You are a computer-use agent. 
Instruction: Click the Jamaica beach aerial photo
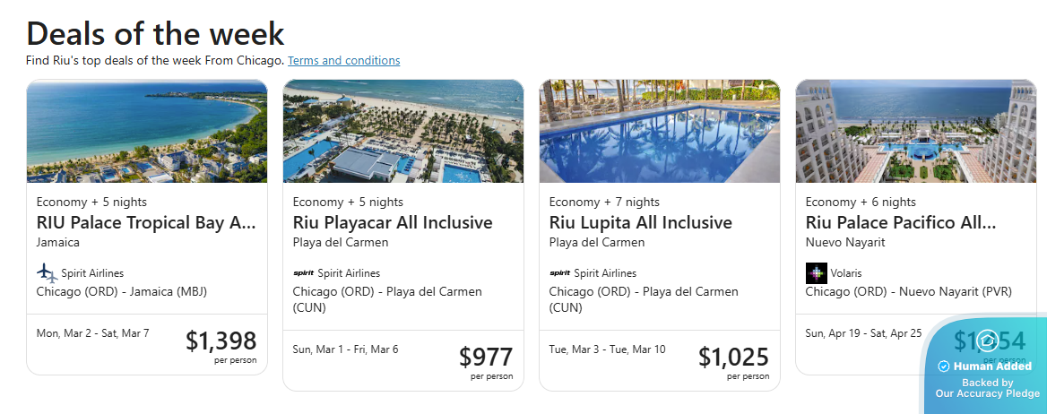coord(147,131)
